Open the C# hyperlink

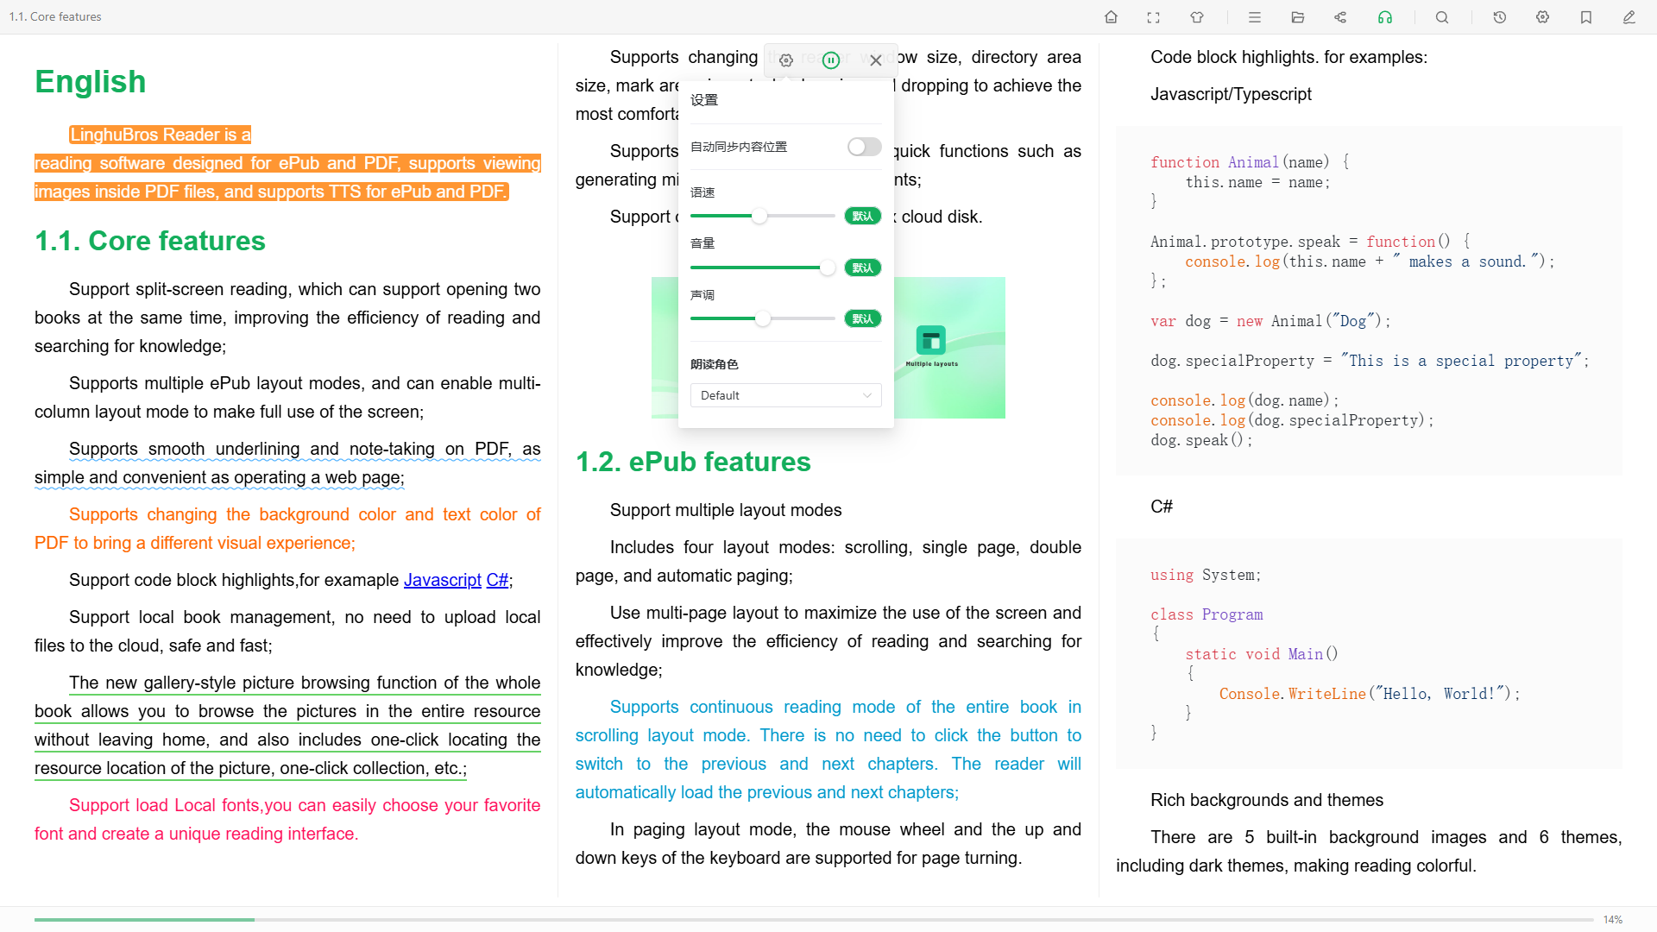tap(497, 580)
